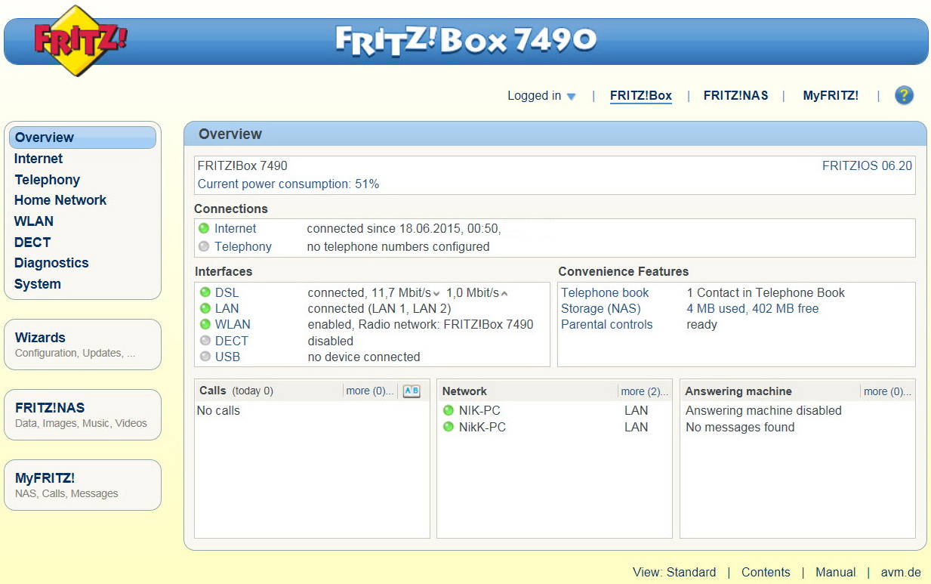Switch to the MyFRITZ! top tab
Screen dimensions: 931x584
pos(831,96)
